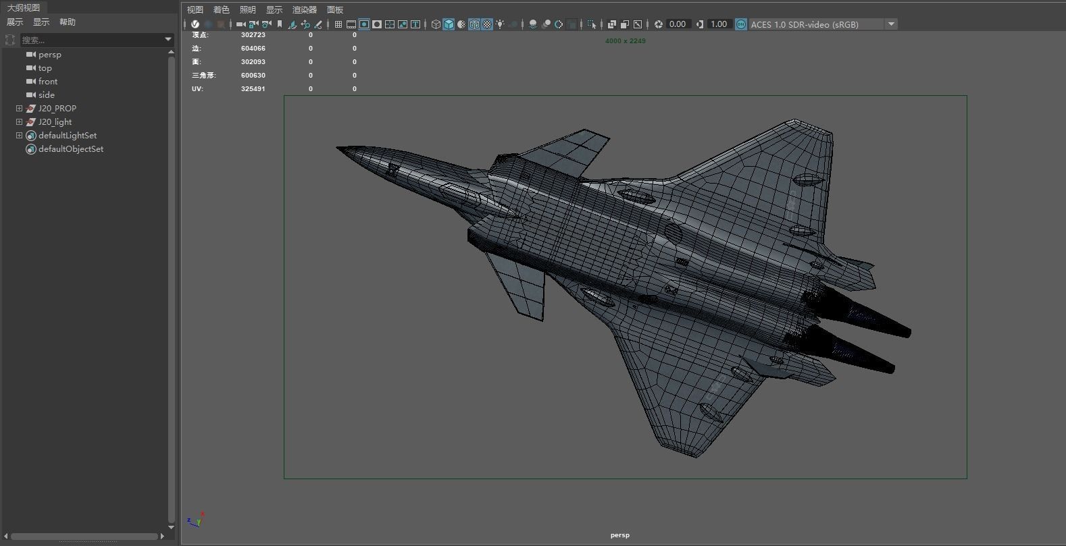This screenshot has width=1066, height=546.
Task: Select the top camera in Outliner
Action: click(x=45, y=68)
